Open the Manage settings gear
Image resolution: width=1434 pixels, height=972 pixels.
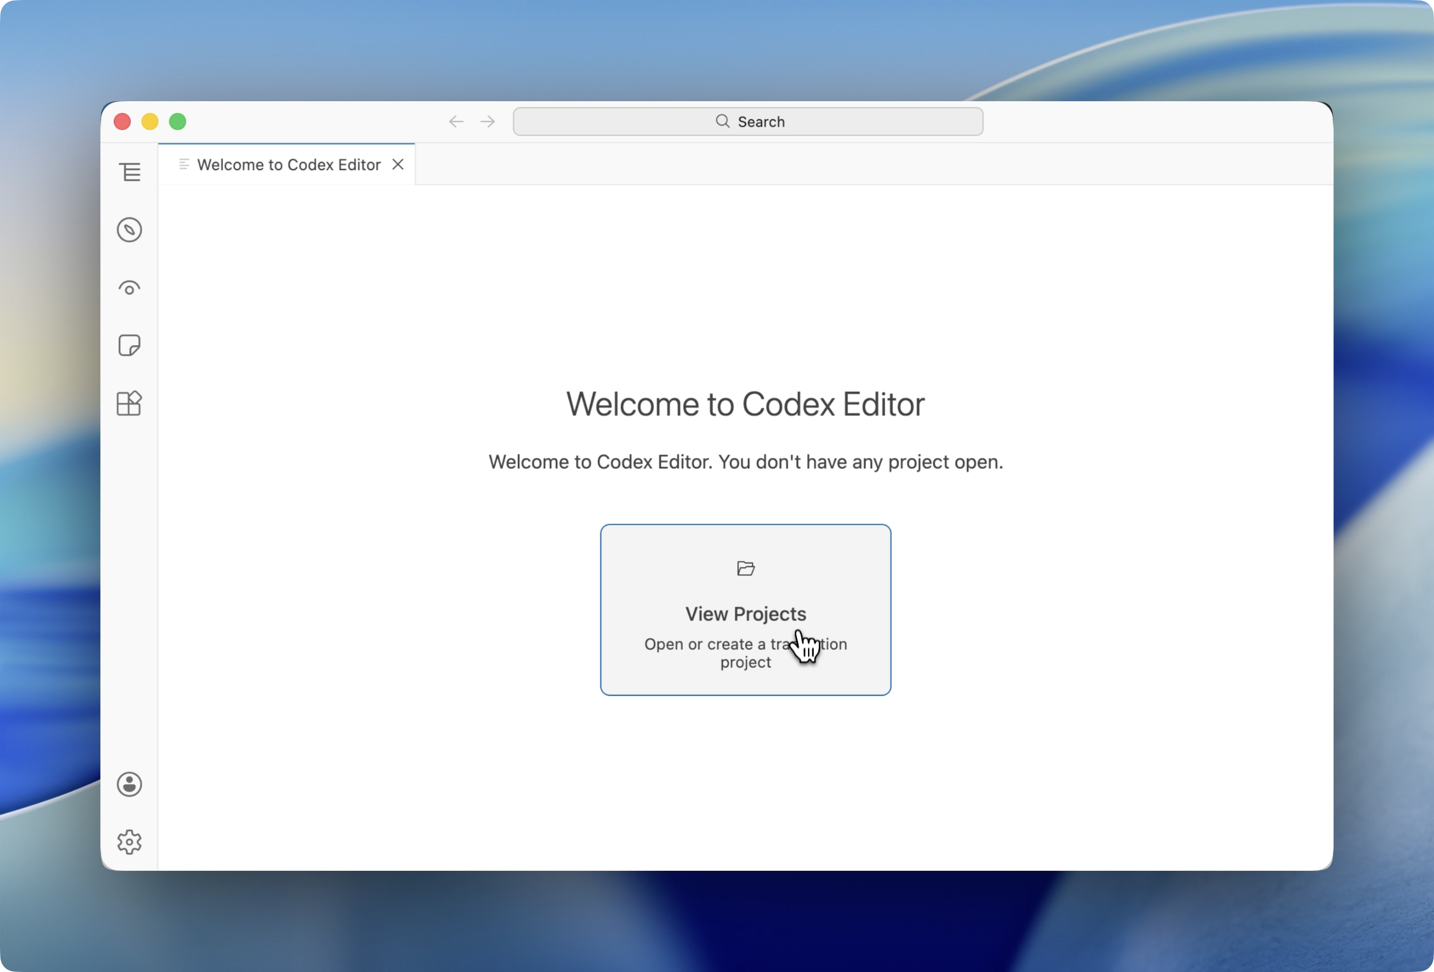click(130, 842)
